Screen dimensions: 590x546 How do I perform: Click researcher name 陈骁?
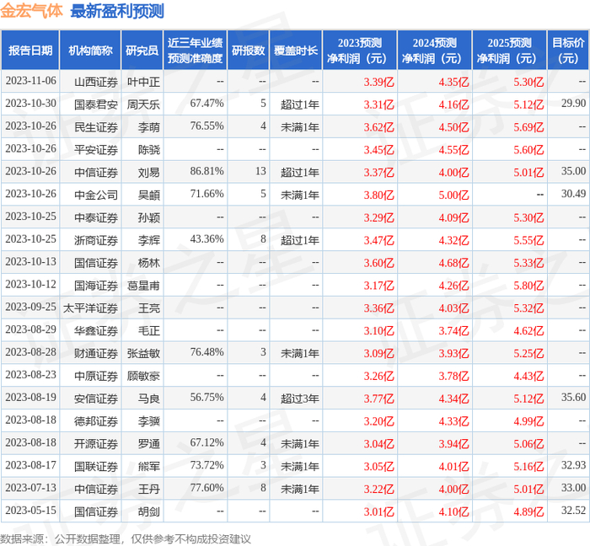(149, 150)
